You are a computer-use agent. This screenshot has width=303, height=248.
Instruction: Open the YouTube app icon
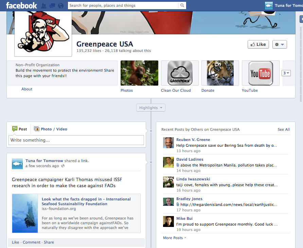(261, 73)
